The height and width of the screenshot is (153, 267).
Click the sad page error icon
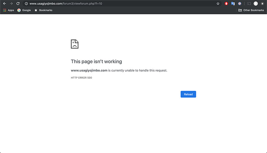pos(75,44)
